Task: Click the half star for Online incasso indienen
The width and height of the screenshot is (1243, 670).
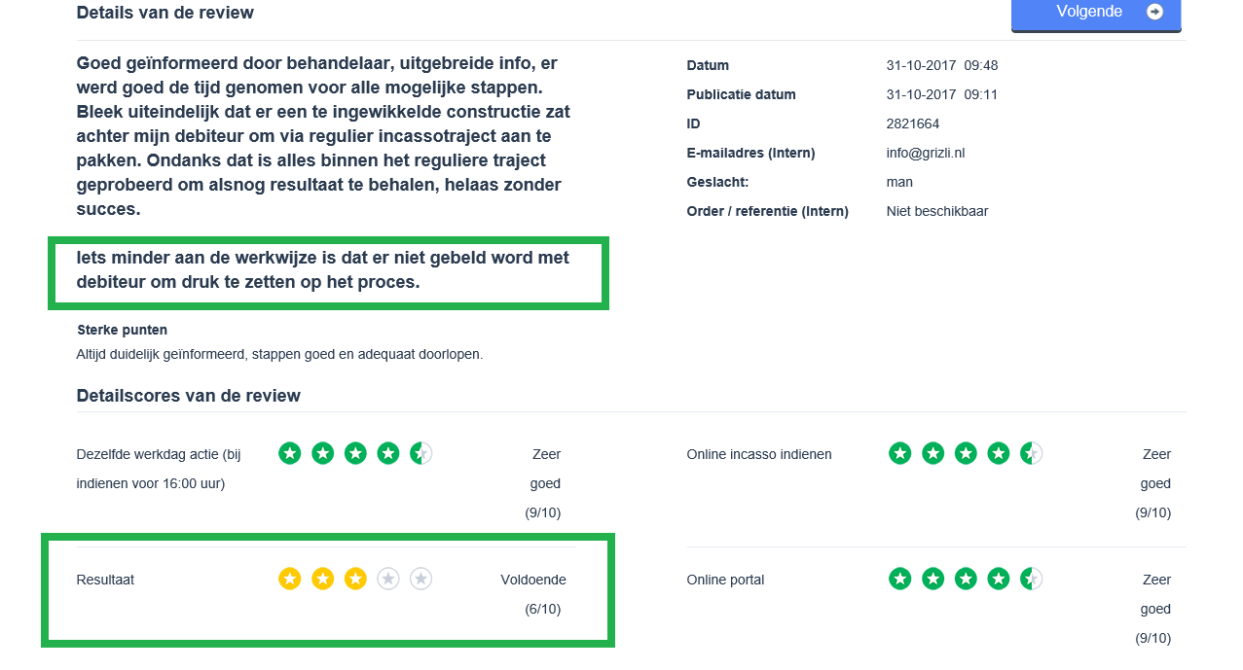Action: [1031, 453]
